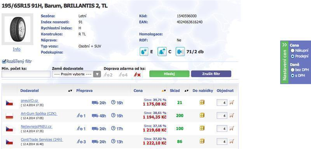Click the fuel efficiency label icon
The width and height of the screenshot is (311, 149).
144,52
